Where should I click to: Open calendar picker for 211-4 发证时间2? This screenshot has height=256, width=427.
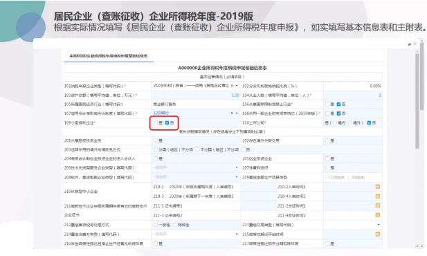point(378,215)
